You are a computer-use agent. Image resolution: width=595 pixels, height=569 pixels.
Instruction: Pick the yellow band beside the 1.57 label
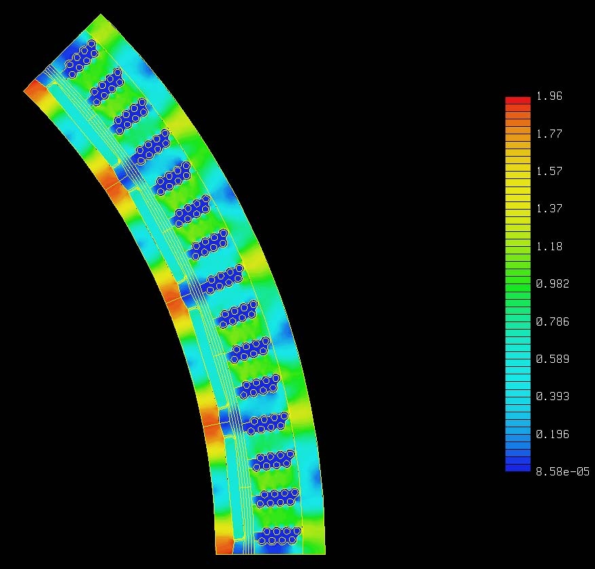click(518, 172)
